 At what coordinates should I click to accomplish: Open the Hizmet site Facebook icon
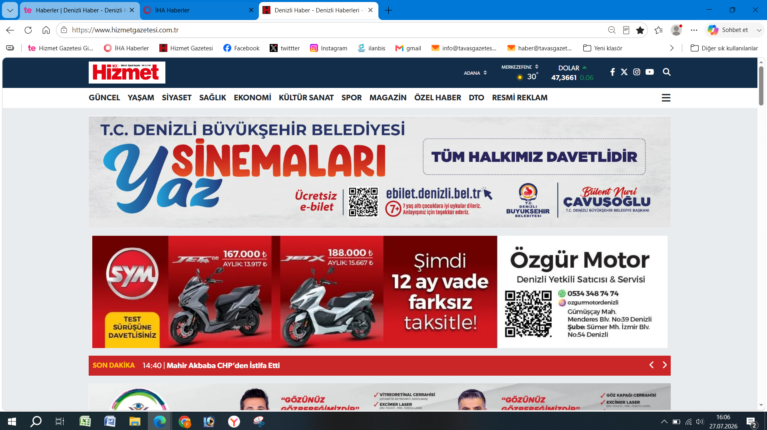(612, 72)
